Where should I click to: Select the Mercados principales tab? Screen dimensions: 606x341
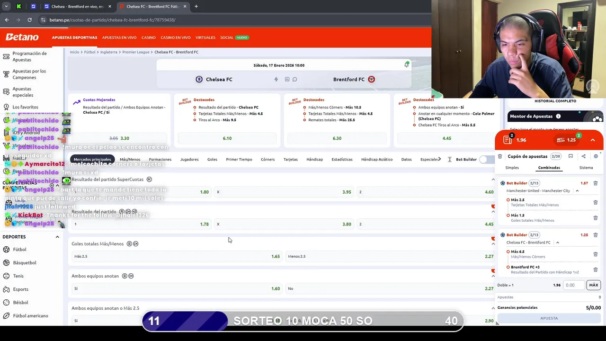pos(92,160)
